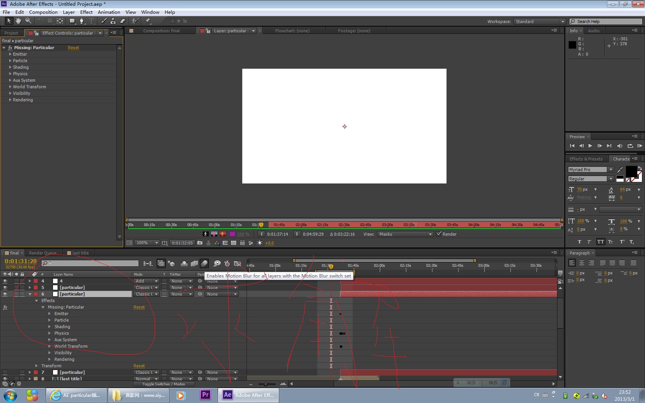Take a snapshot of the composition

tap(200, 243)
